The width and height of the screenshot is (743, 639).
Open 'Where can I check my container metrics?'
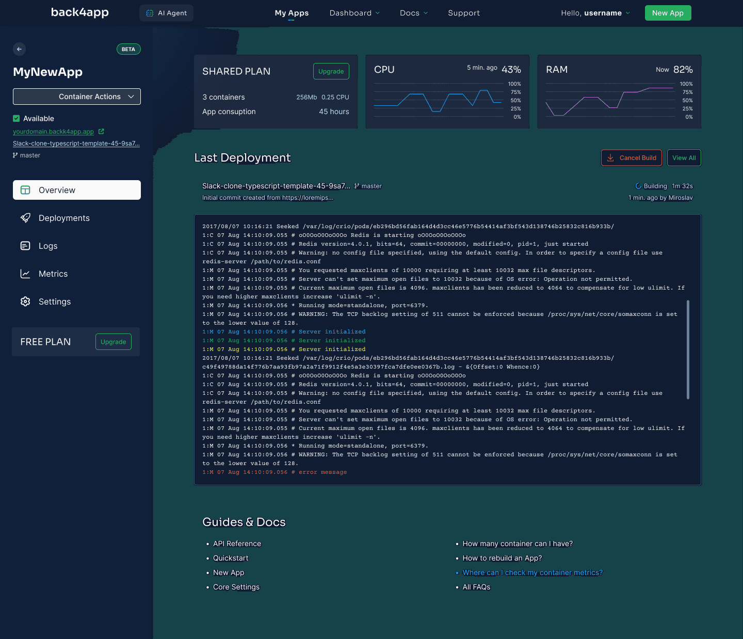point(532,572)
